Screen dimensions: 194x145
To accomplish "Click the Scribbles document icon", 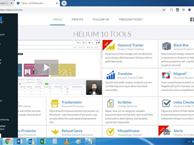I will point(110,103).
